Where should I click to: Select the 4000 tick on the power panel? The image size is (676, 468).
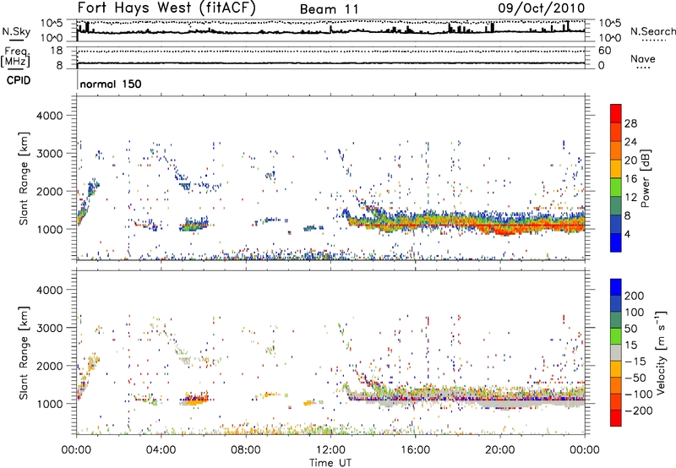(49, 116)
